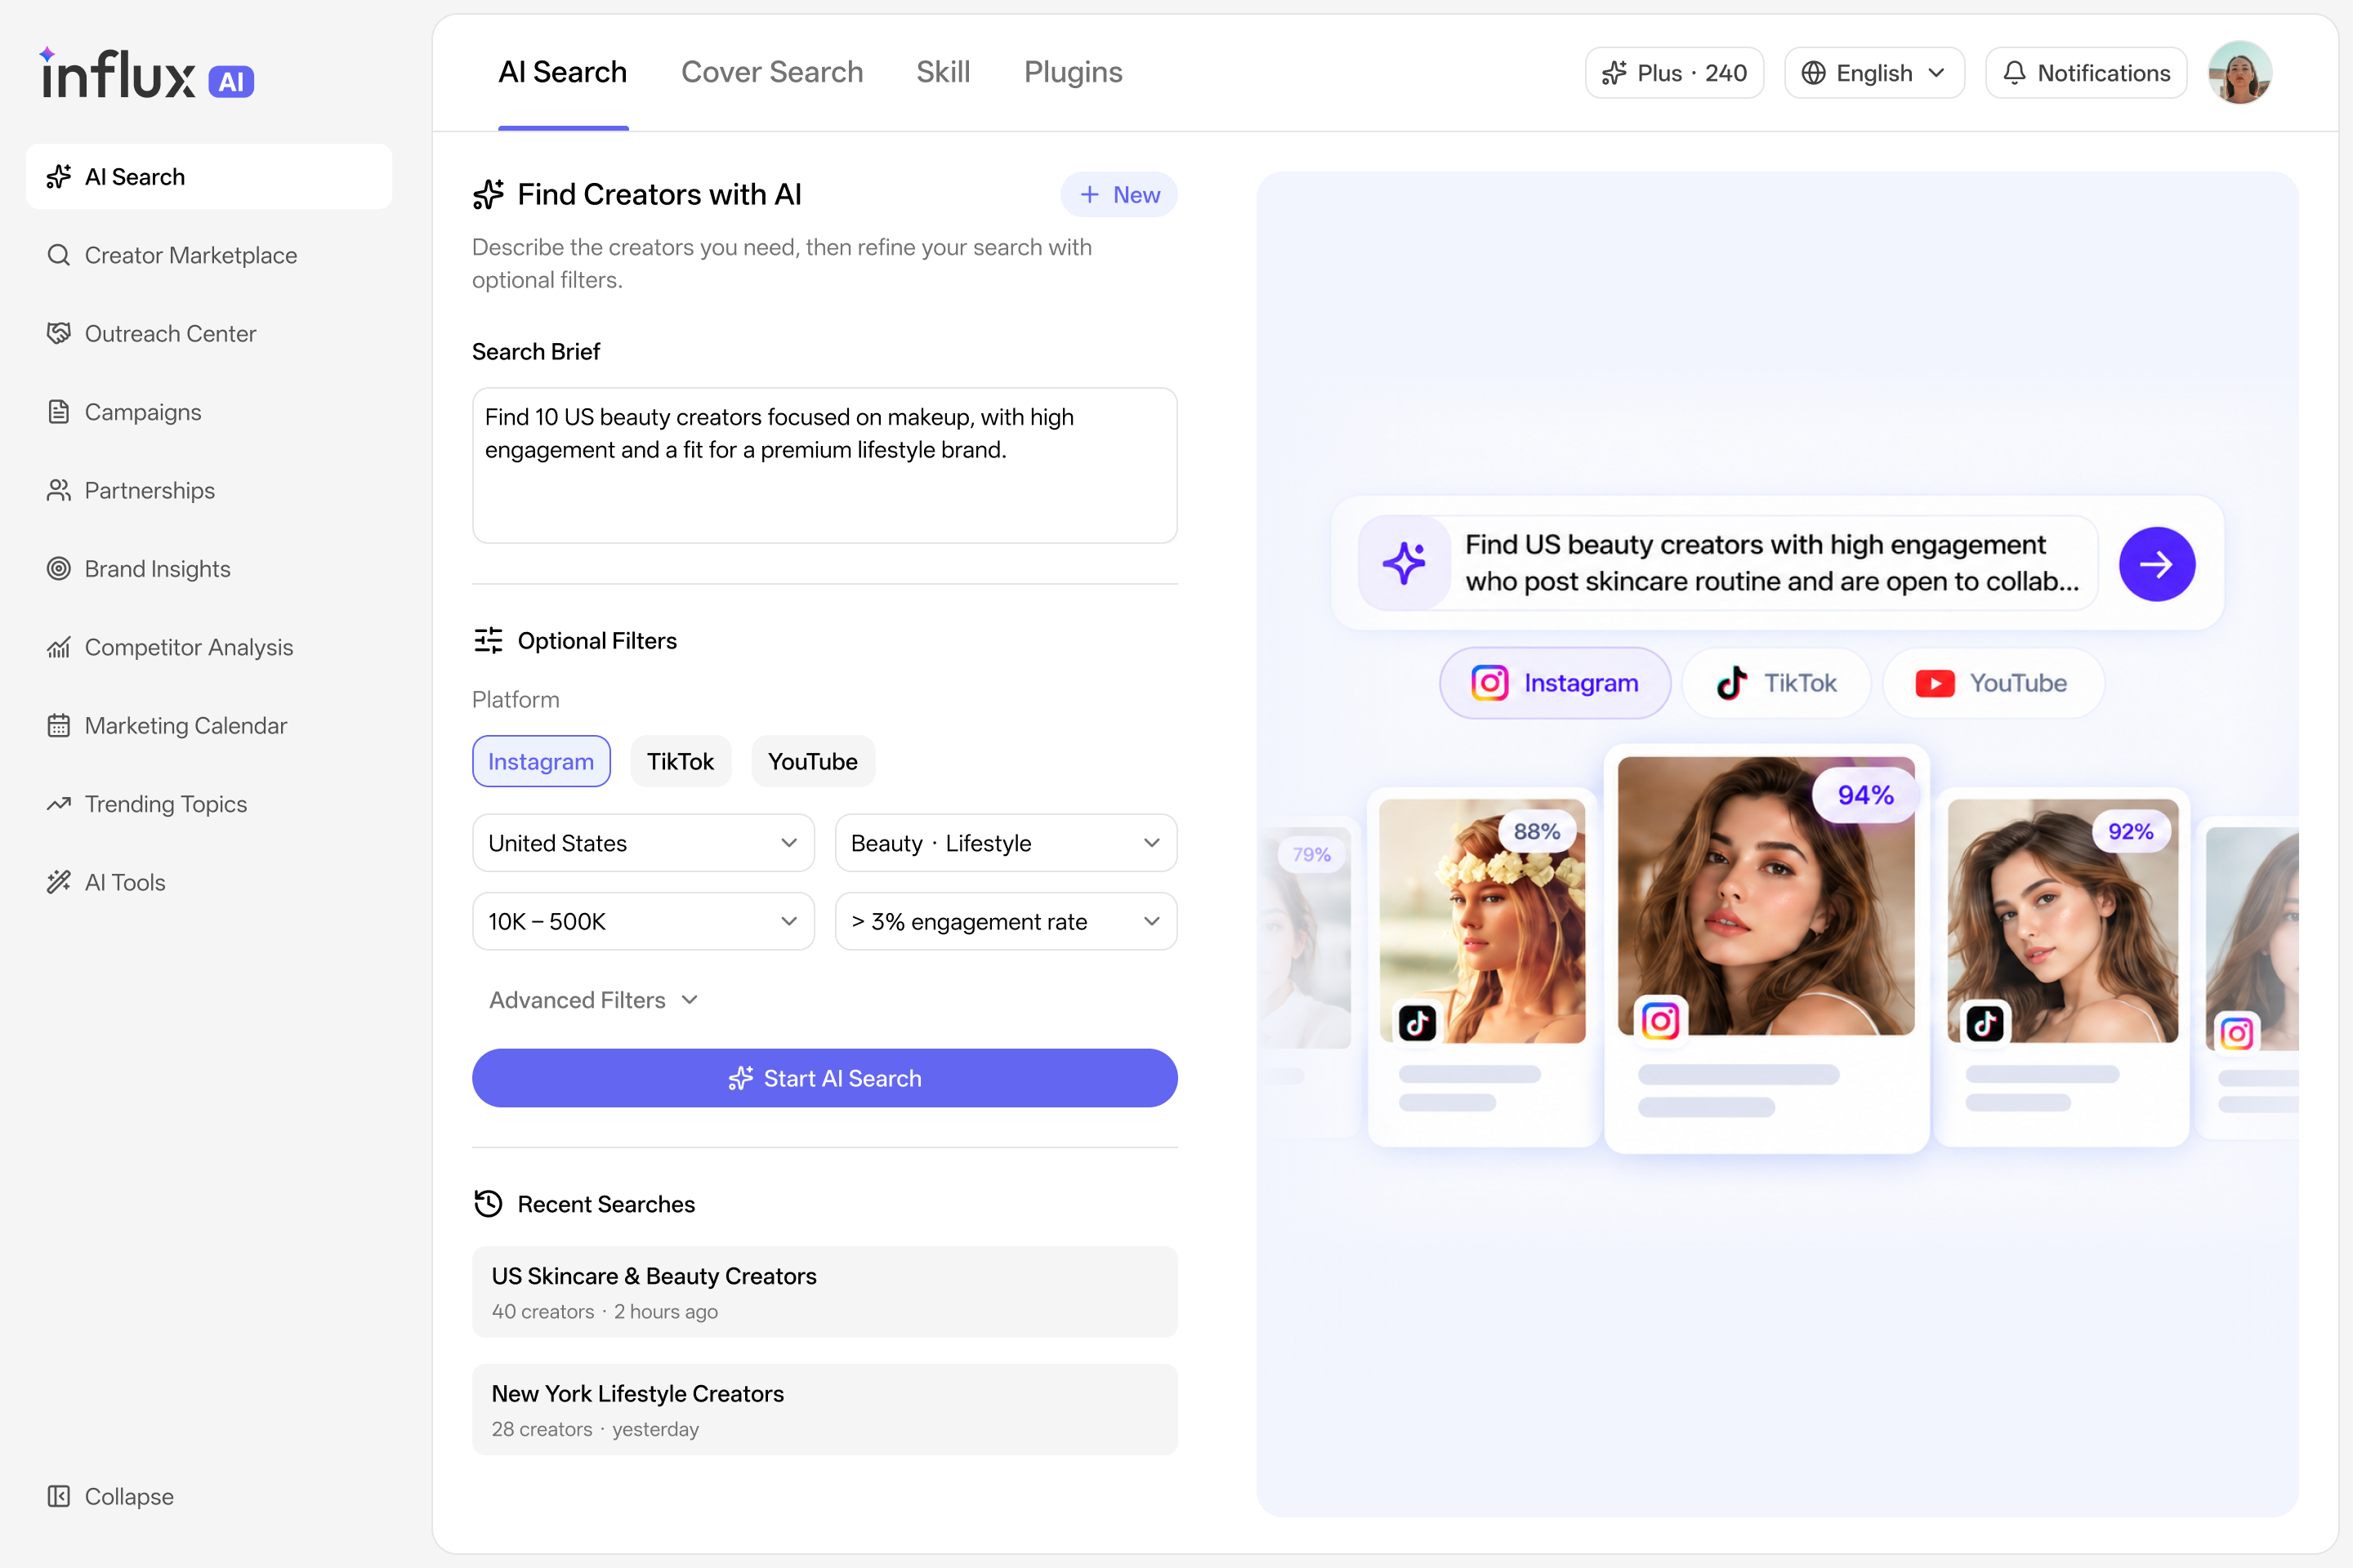The height and width of the screenshot is (1568, 2353).
Task: Go to Outreach Center
Action: (x=209, y=333)
